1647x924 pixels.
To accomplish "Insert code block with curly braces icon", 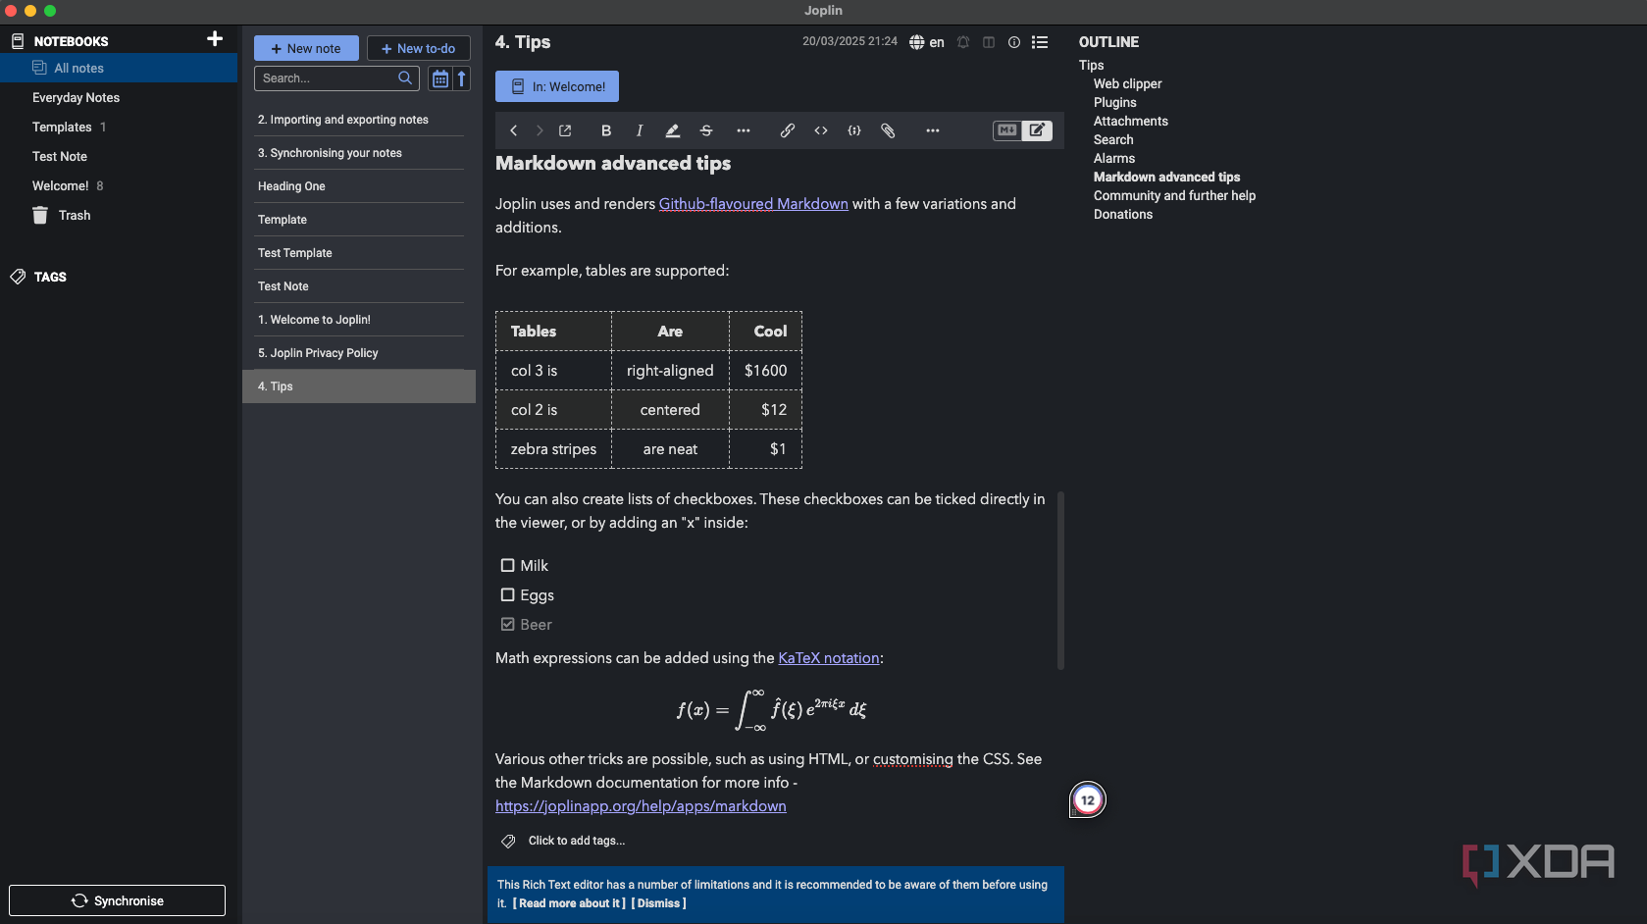I will pyautogui.click(x=854, y=130).
